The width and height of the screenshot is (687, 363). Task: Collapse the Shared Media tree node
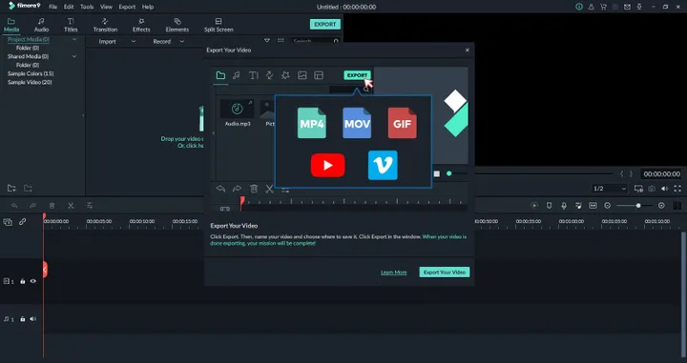pos(74,56)
